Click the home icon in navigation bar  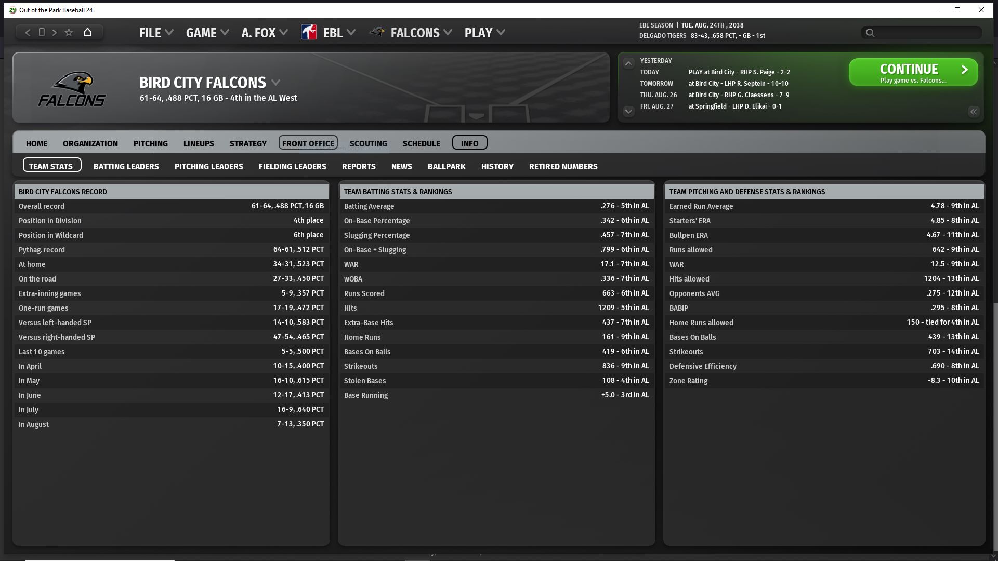[x=87, y=33]
